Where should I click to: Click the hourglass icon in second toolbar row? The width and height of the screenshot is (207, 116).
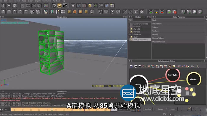tap(92, 12)
